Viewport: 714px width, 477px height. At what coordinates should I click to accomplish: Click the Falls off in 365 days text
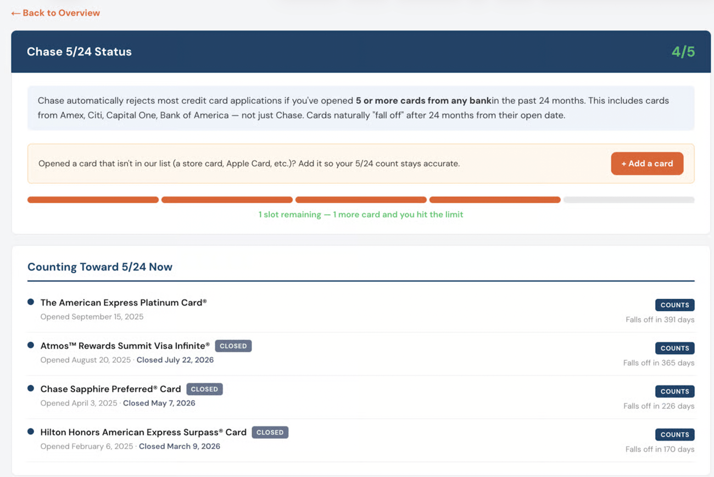(659, 363)
